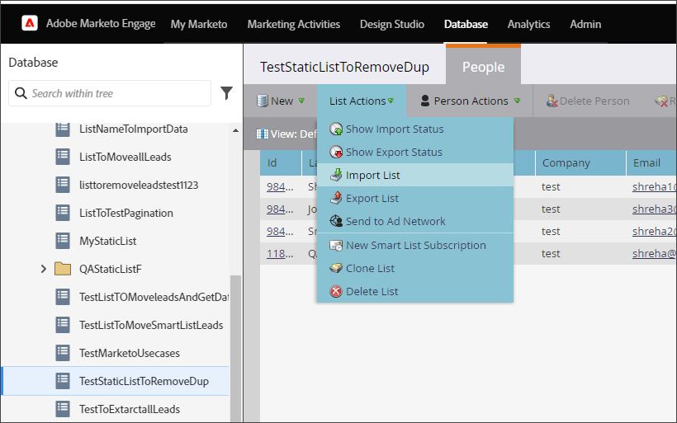Open Marketing Activities in top navigation
Viewport: 677px width, 423px height.
click(294, 24)
